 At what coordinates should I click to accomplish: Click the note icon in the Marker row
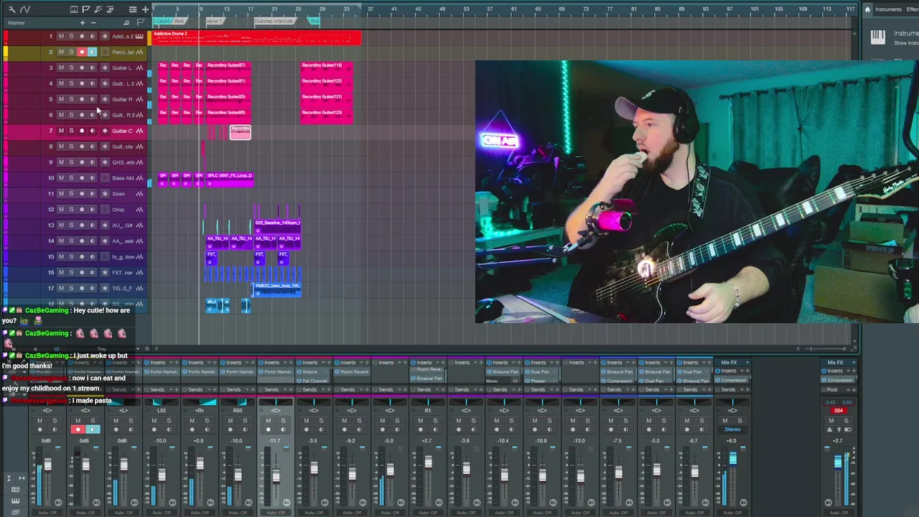126,22
